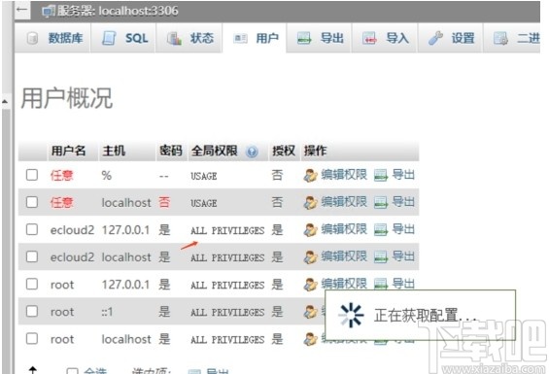
Task: Open the 设置 tab
Action: click(x=450, y=38)
